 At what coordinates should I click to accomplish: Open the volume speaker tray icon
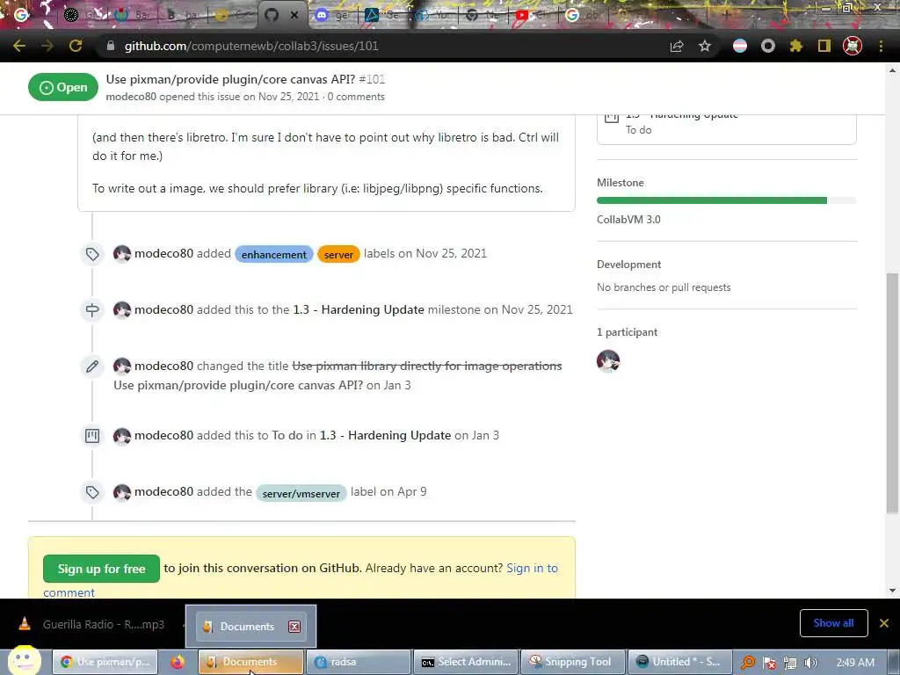coord(810,663)
